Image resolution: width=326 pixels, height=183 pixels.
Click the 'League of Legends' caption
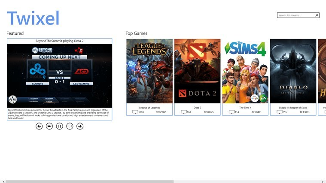coord(149,108)
